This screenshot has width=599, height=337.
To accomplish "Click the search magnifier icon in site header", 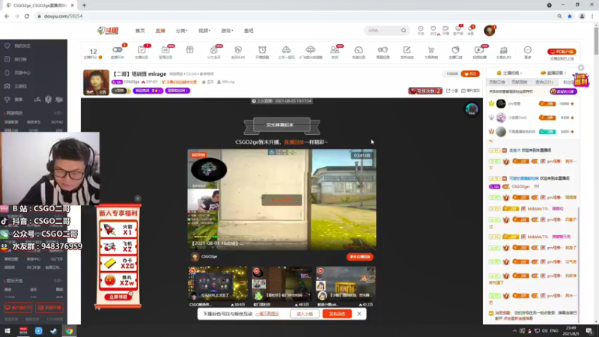I will (404, 30).
